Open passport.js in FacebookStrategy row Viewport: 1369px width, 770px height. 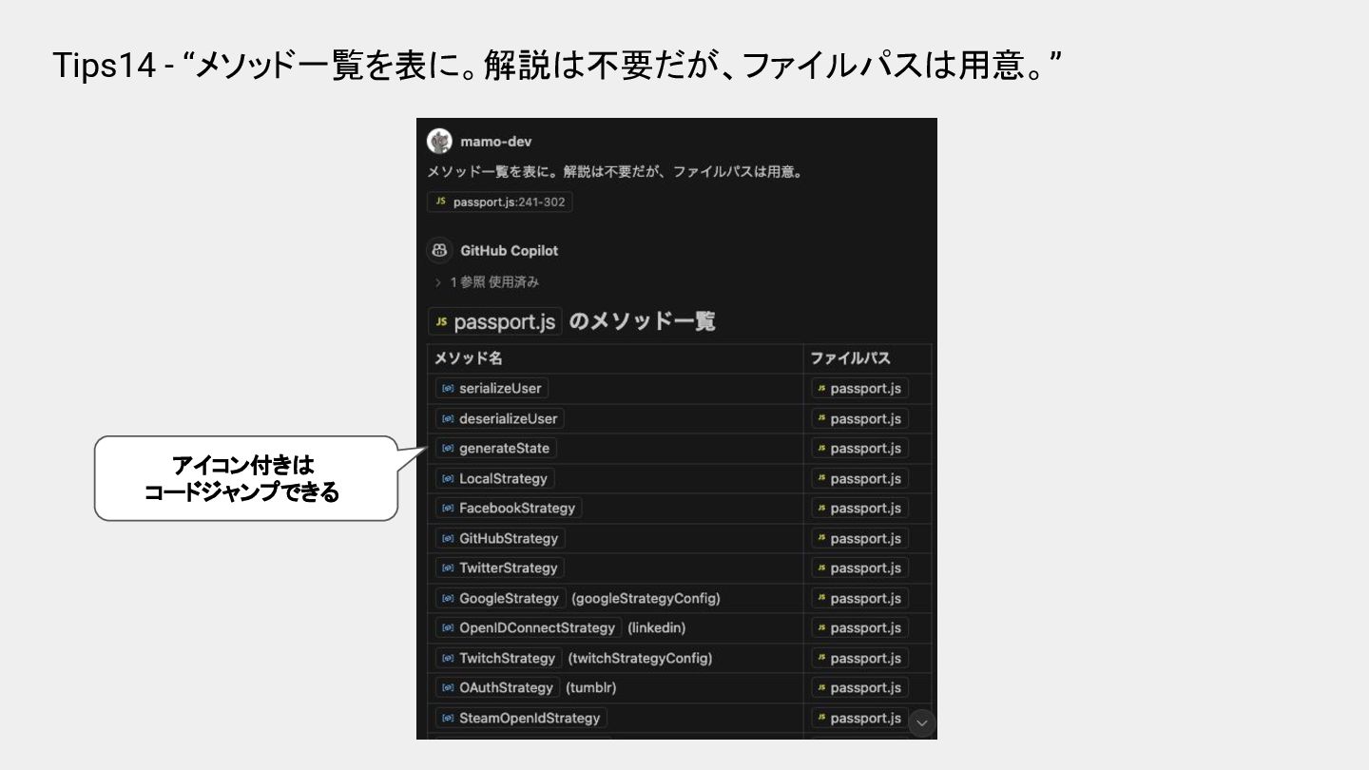tap(859, 508)
